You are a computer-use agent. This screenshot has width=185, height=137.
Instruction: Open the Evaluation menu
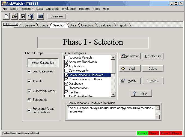69,9
